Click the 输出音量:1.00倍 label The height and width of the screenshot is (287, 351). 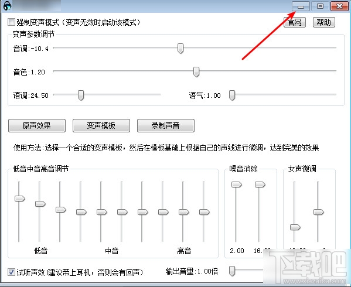point(192,271)
